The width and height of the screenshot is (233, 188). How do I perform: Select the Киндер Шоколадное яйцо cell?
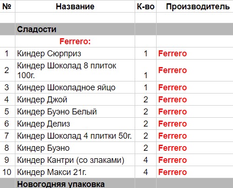[75, 87]
